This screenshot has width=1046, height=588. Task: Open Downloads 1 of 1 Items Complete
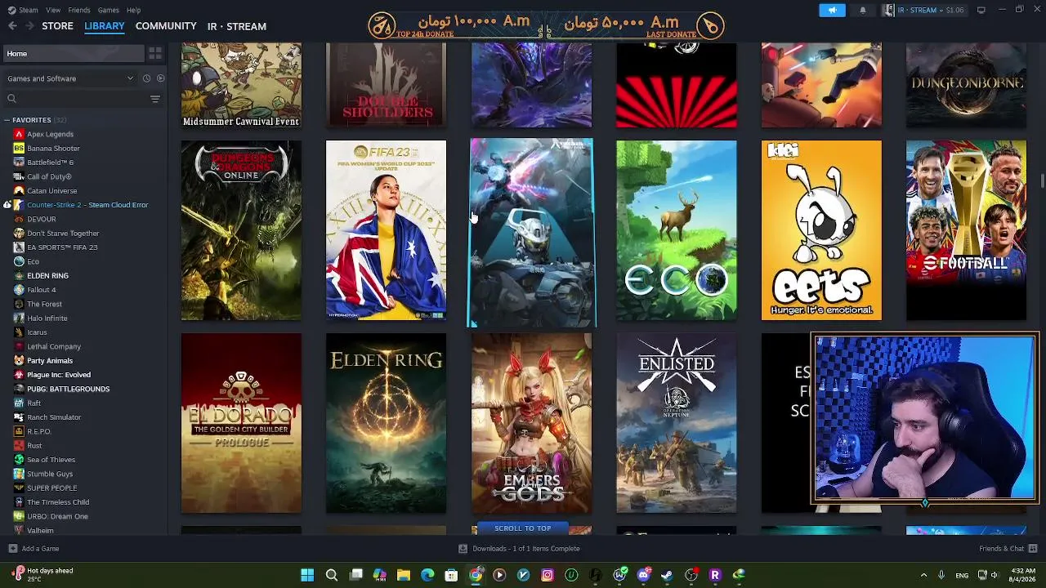tap(526, 549)
